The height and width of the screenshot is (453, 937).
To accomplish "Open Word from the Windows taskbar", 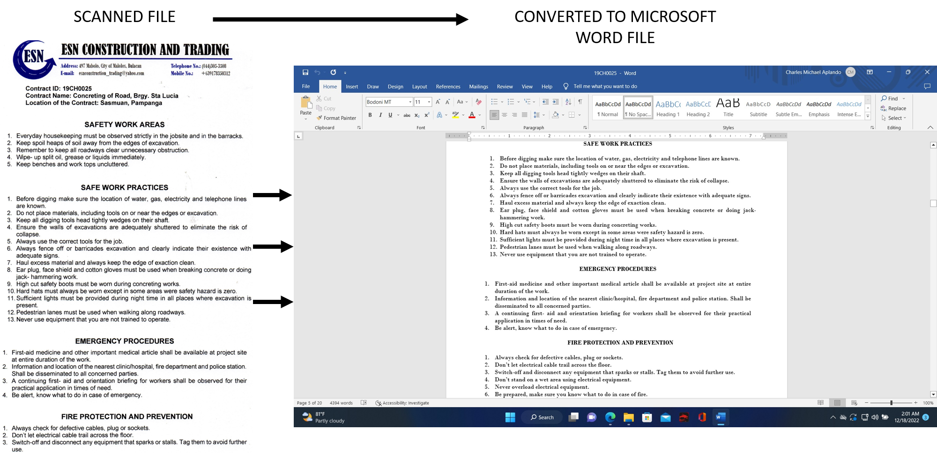I will point(721,417).
